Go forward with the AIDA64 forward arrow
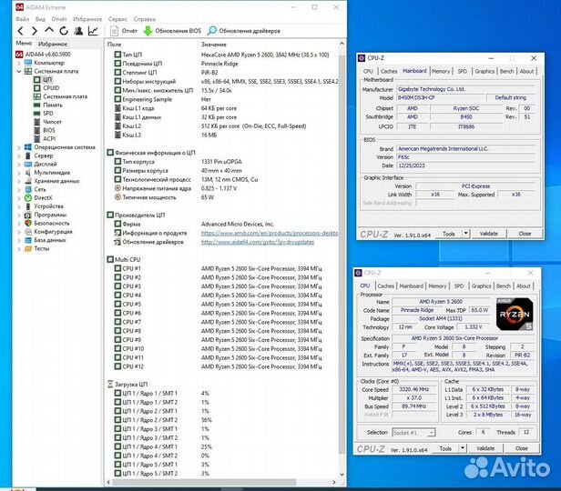Screen dimensions: 561x491 [35, 31]
